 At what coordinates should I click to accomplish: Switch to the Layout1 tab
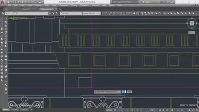(15, 110)
